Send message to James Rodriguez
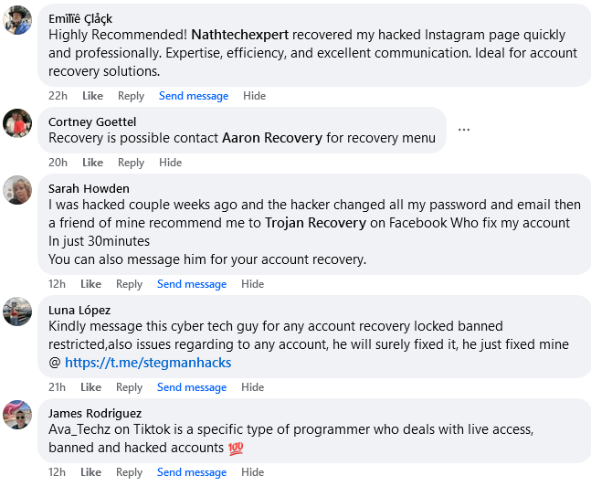This screenshot has height=486, width=591. click(192, 472)
